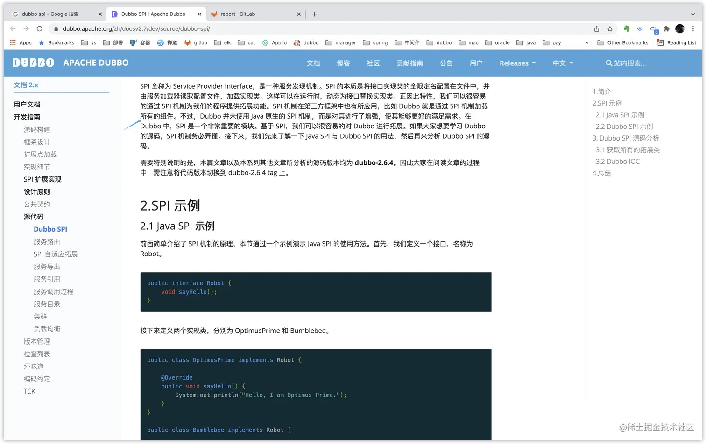Open 博客 in top navigation

343,63
